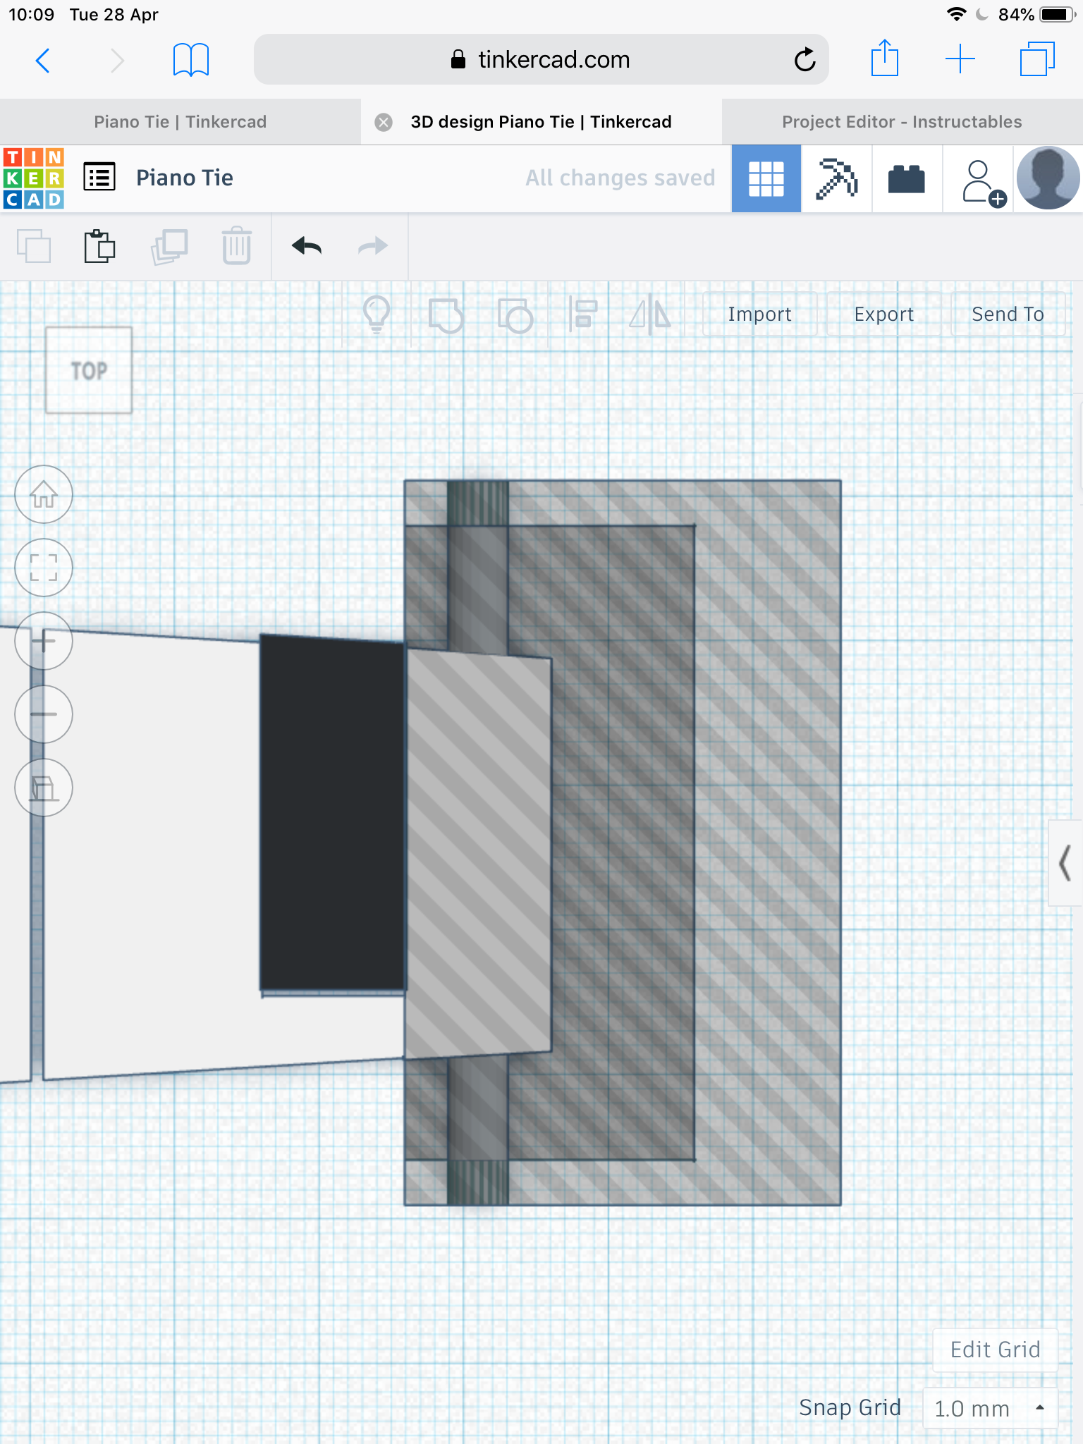Image resolution: width=1083 pixels, height=1444 pixels.
Task: Click the Copy tool
Action: 34,246
